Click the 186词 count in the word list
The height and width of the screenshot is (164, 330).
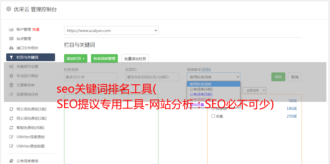coord(291,109)
